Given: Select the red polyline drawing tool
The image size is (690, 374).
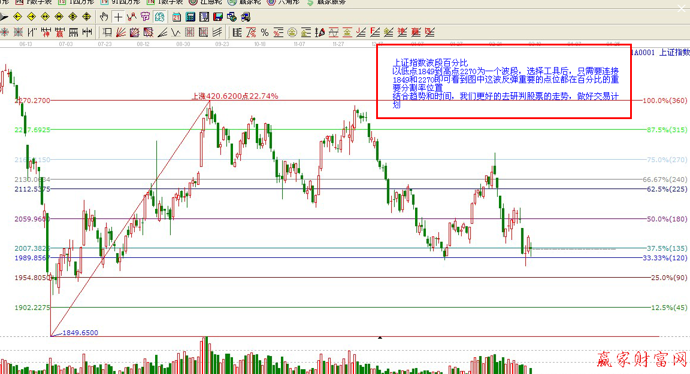Looking at the screenshot, I should click(131, 17).
